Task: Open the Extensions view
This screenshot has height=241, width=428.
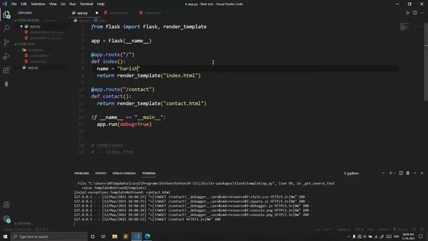Action: [x=7, y=70]
